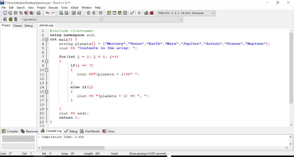Collapse the if-block fold at line 10
This screenshot has width=294, height=157.
point(47,70)
